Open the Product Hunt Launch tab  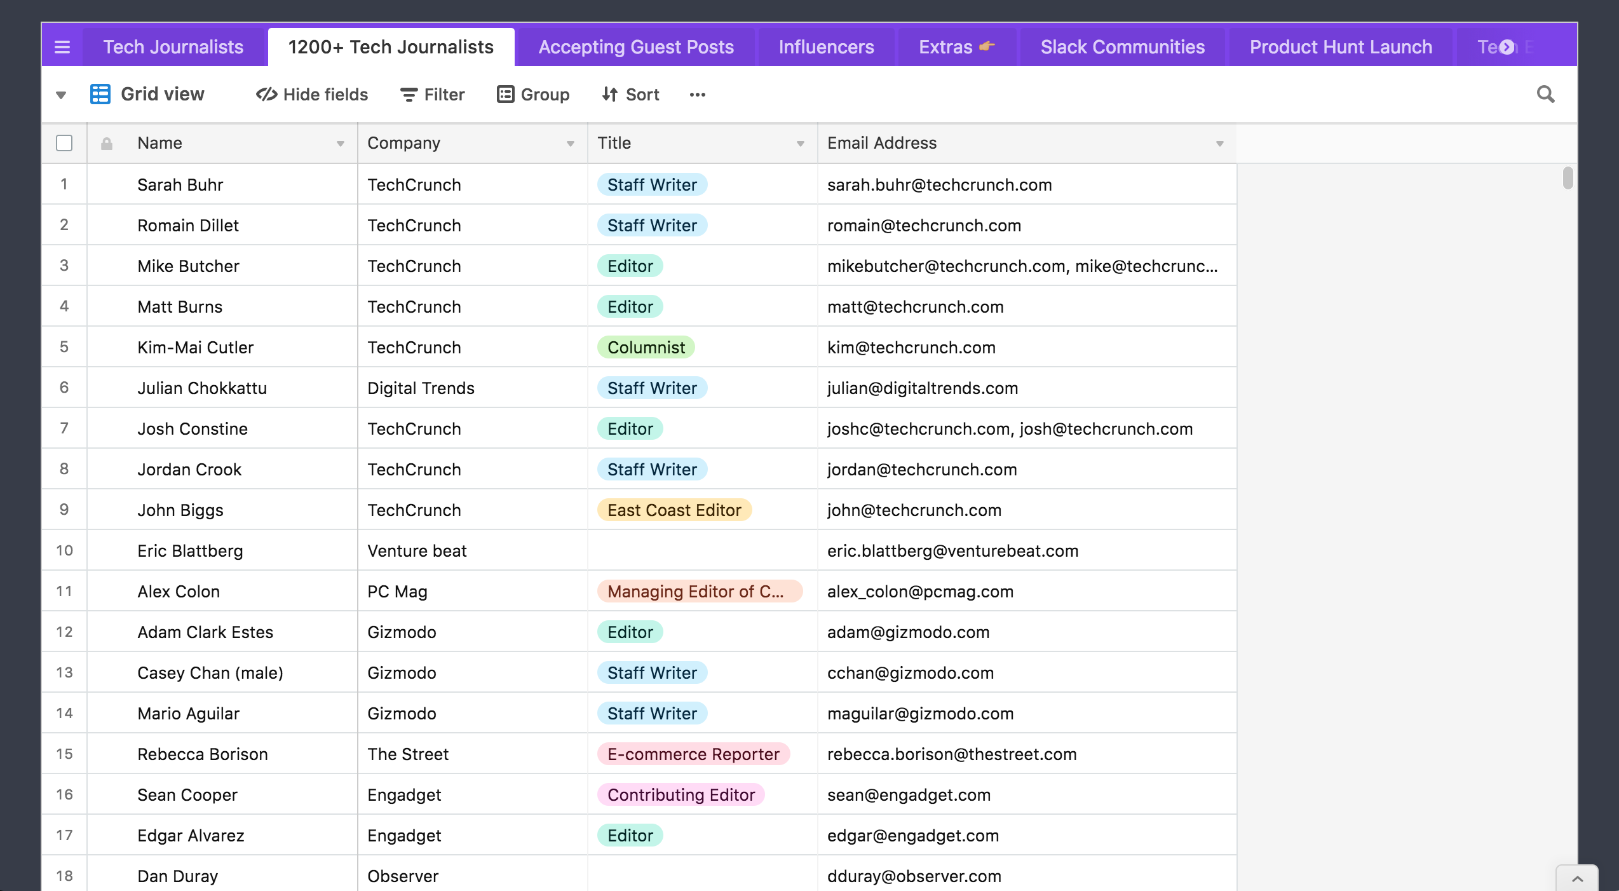click(x=1341, y=47)
